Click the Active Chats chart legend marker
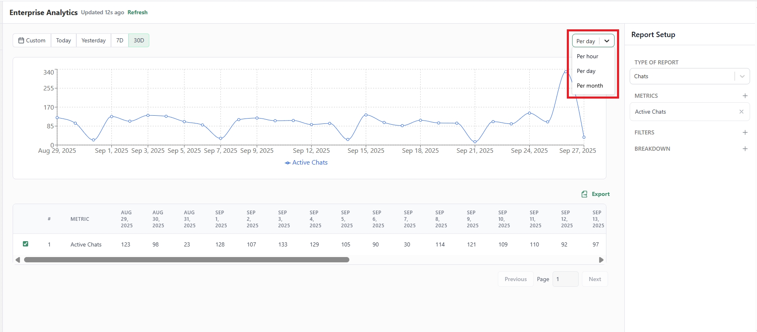This screenshot has height=332, width=757. click(x=288, y=163)
